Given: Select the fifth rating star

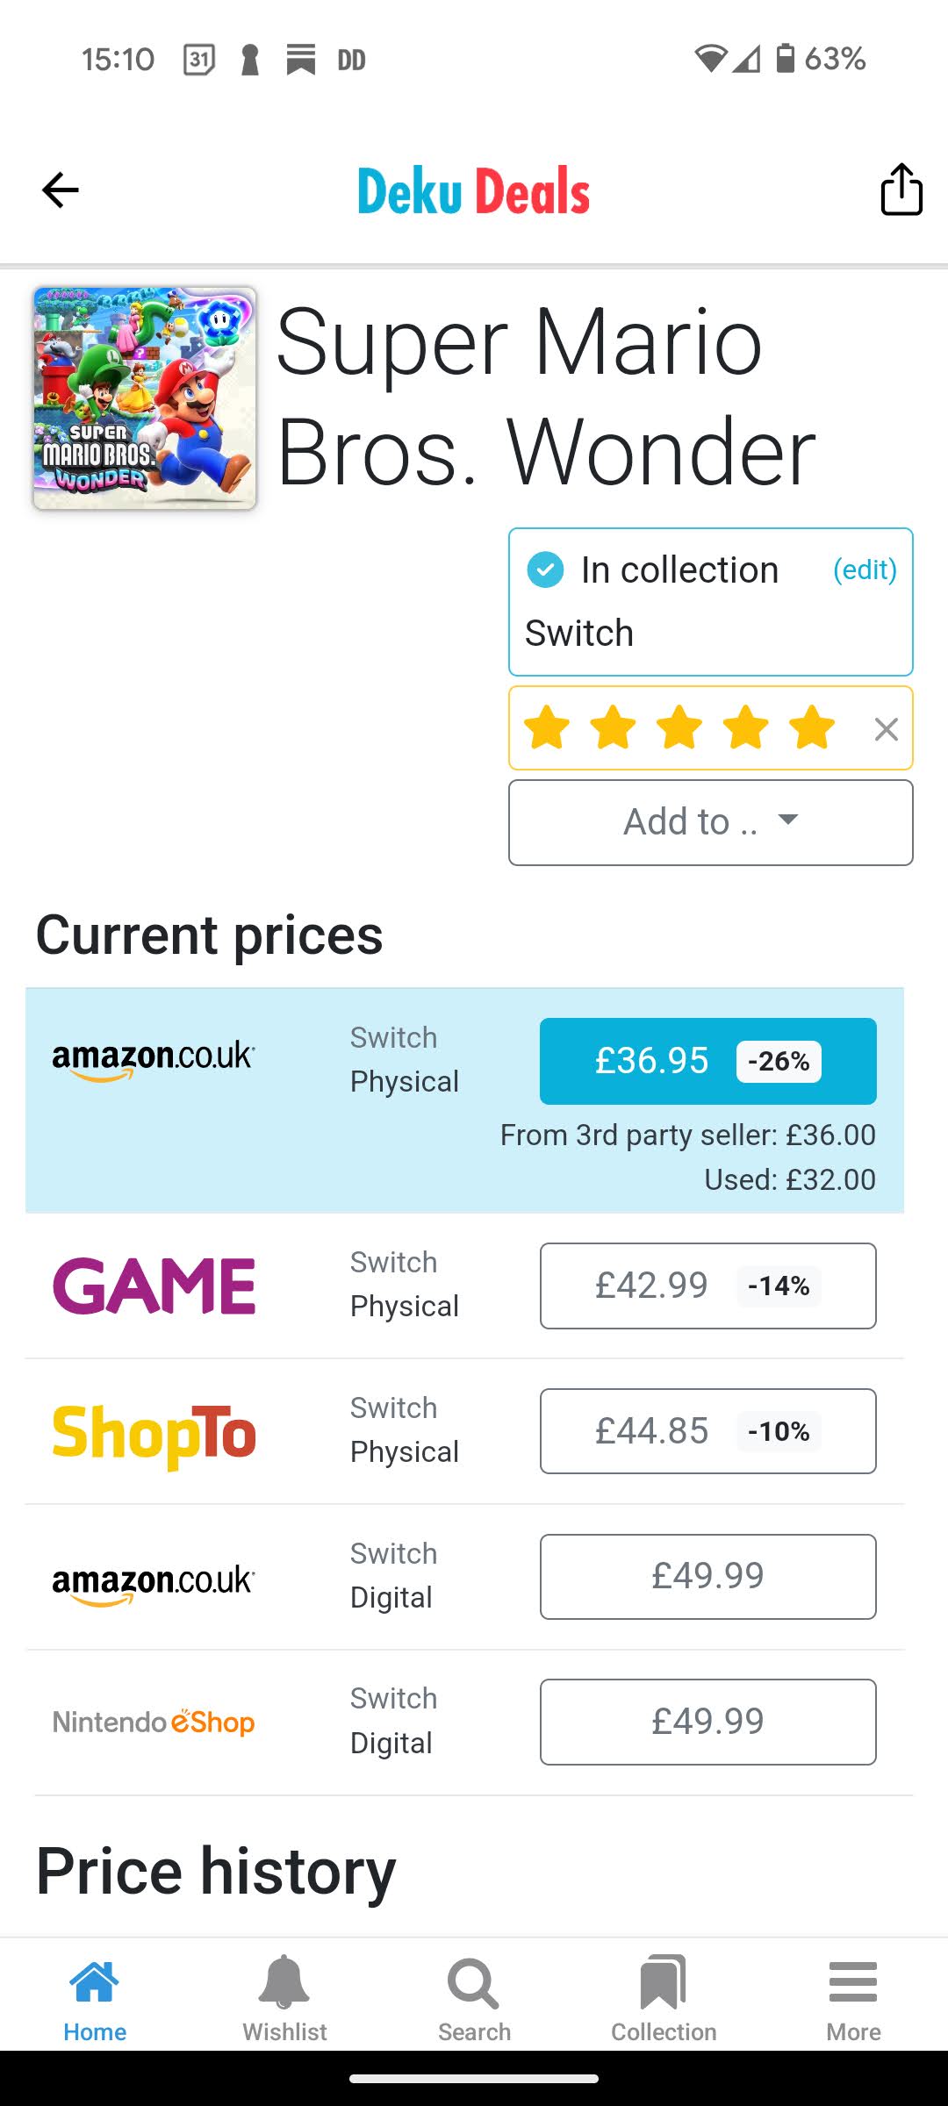Looking at the screenshot, I should coord(812,728).
